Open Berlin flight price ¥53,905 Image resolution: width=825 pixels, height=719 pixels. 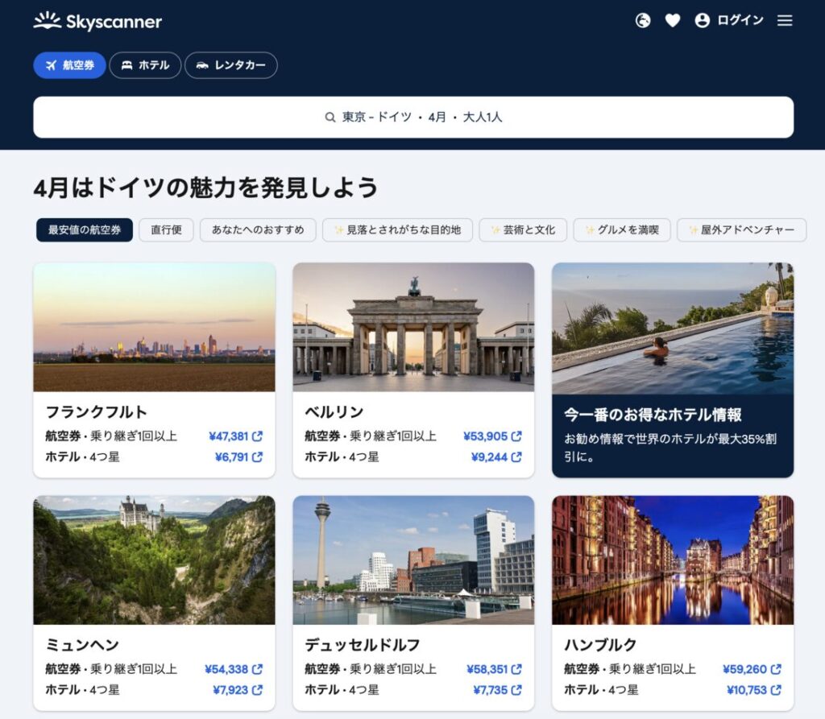click(x=485, y=436)
